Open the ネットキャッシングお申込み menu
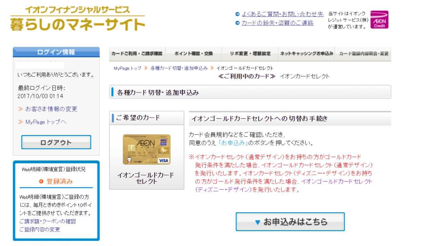 306,54
